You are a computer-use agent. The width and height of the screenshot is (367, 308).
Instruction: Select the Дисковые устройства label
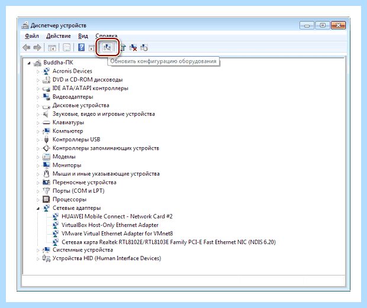pos(81,105)
